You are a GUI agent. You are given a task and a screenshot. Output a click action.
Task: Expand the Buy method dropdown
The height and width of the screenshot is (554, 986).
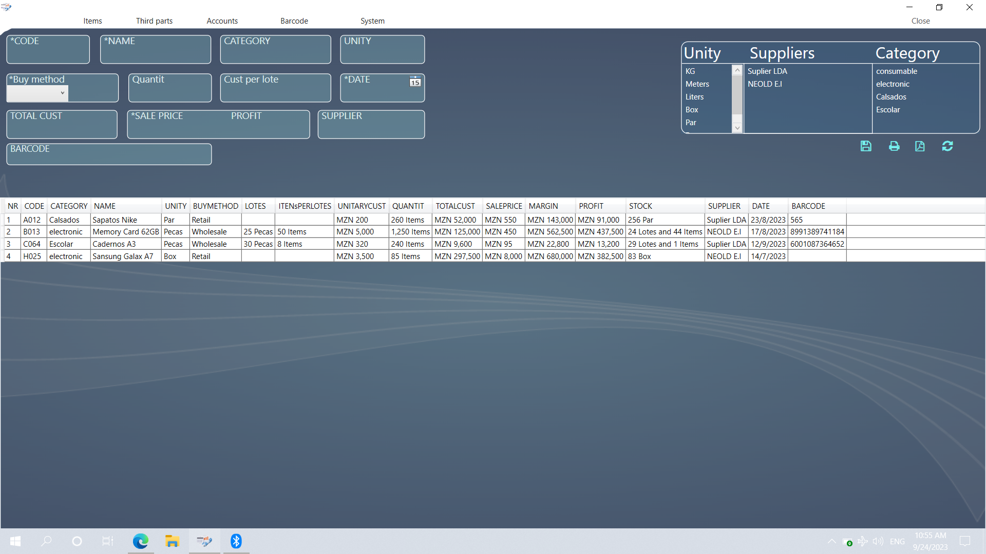click(62, 93)
